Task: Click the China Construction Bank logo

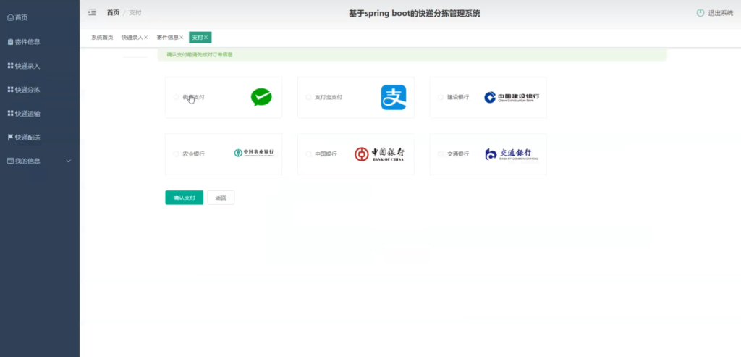Action: pyautogui.click(x=512, y=98)
